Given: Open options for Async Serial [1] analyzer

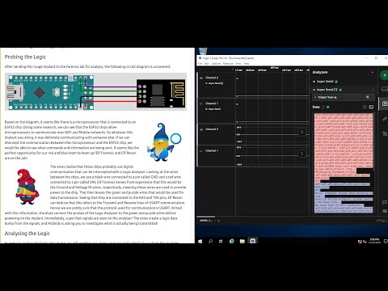Looking at the screenshot, I should point(373,90).
